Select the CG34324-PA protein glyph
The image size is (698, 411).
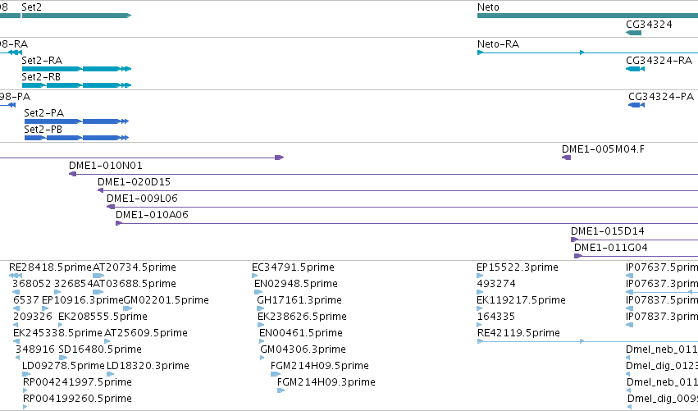(x=636, y=105)
